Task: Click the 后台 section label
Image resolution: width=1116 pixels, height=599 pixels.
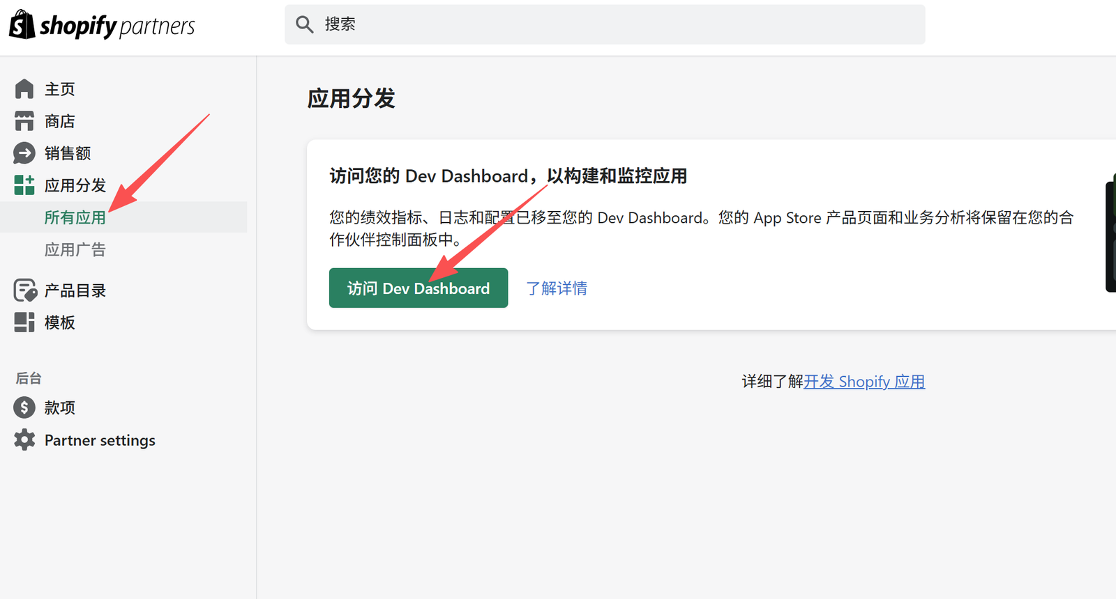Action: coord(29,378)
